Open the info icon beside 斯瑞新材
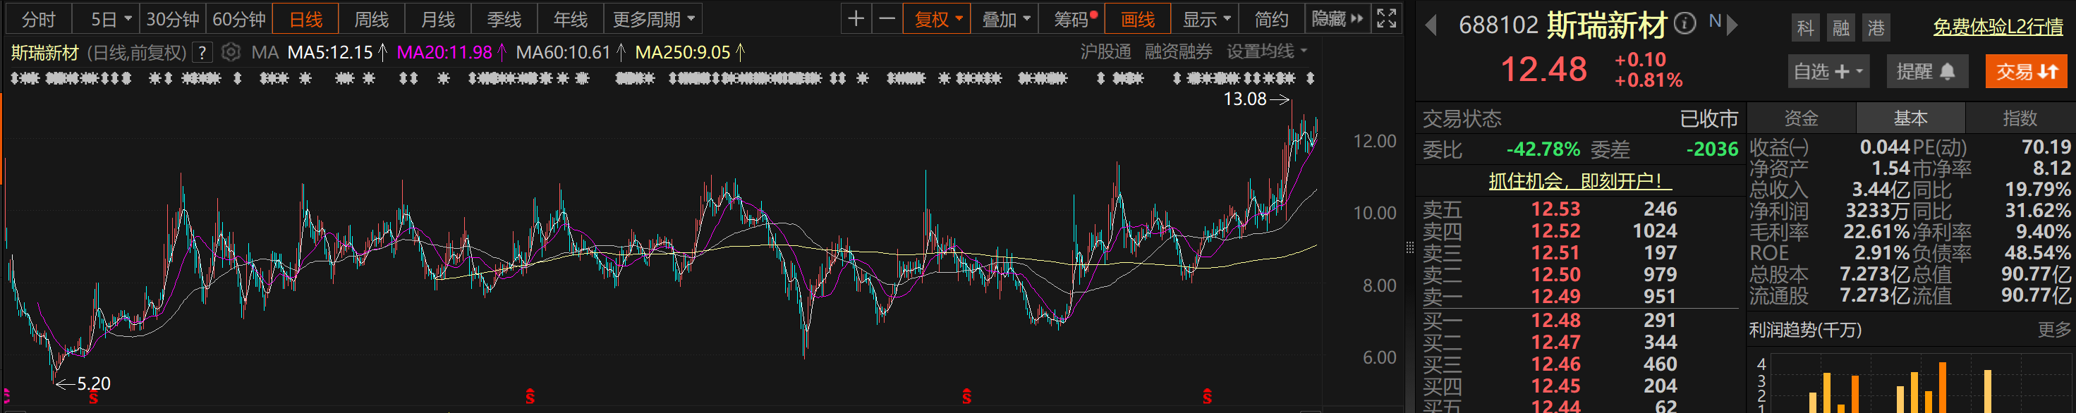Viewport: 2076px width, 413px height. [x=1685, y=23]
